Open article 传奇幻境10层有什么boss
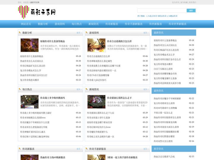 99,127
